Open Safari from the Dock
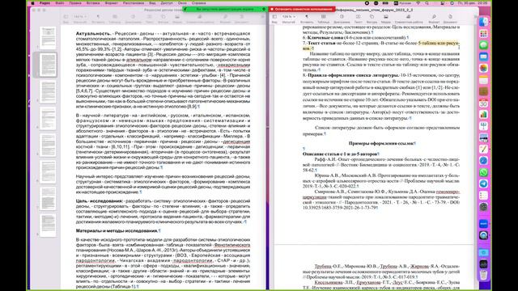Viewport: 518px width, 291px height. (x=483, y=161)
